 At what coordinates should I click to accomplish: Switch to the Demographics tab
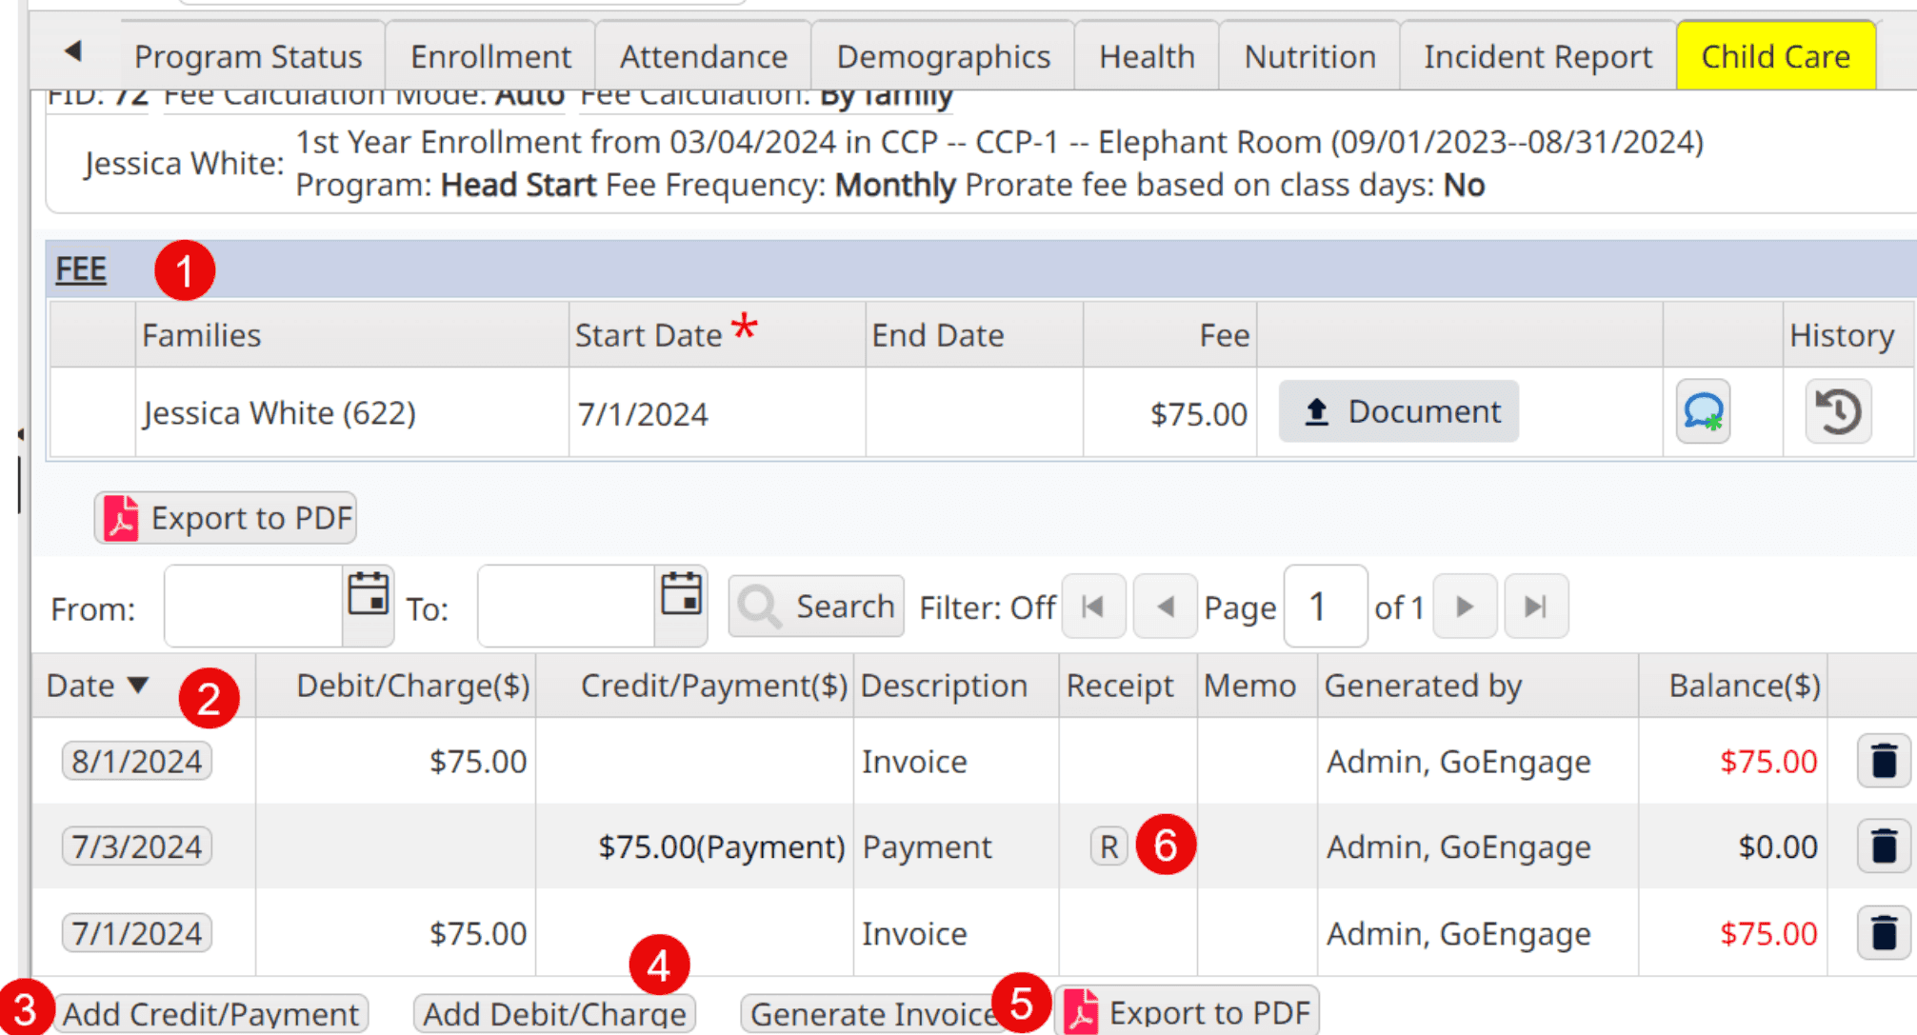[x=944, y=57]
